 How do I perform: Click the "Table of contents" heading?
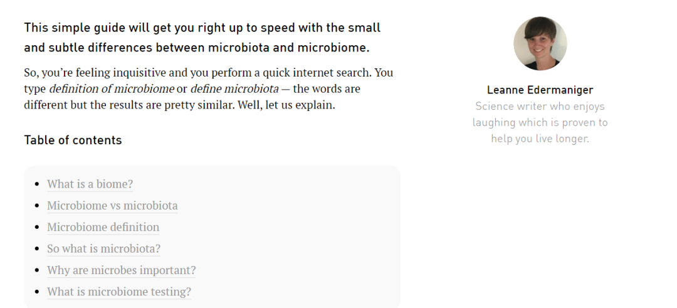click(73, 140)
